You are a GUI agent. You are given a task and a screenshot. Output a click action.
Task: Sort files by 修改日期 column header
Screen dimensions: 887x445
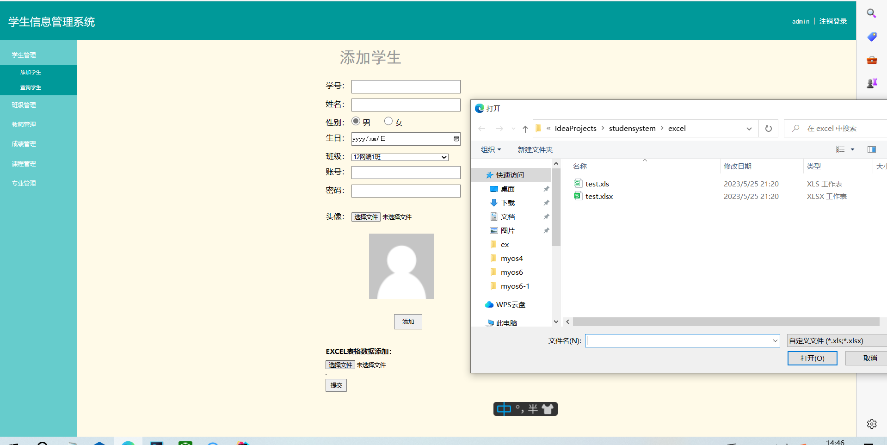point(738,166)
